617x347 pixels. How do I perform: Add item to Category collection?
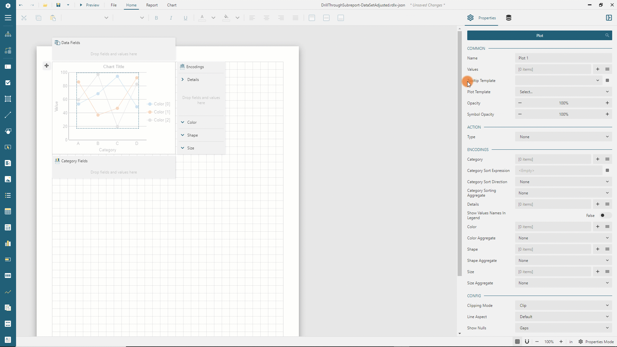(x=598, y=159)
